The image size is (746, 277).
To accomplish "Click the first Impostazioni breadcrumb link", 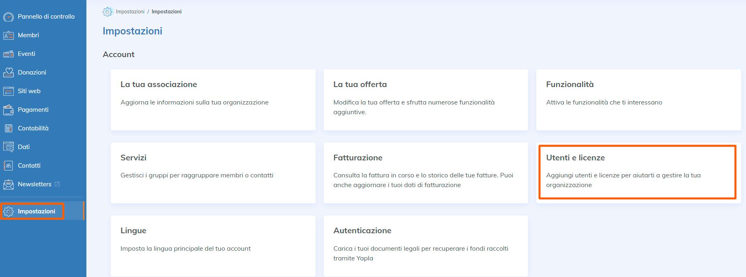I will [130, 12].
